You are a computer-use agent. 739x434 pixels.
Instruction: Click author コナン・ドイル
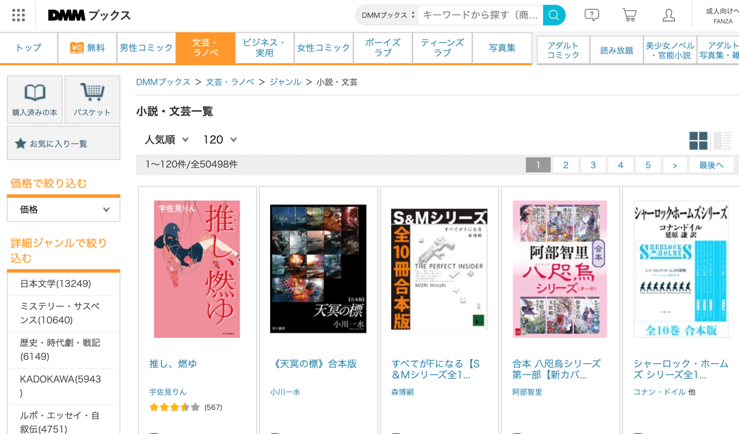point(659,392)
